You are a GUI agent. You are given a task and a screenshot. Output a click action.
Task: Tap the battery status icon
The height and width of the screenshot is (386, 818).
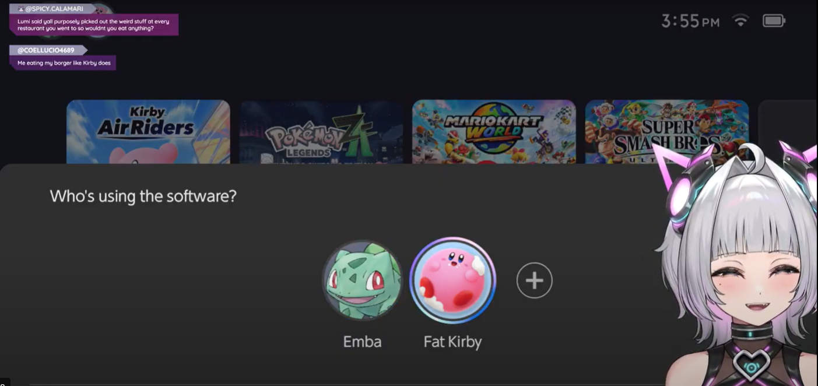coord(774,21)
